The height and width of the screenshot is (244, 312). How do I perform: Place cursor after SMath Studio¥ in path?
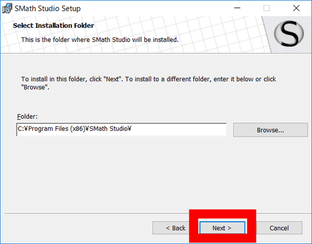pyautogui.click(x=131, y=129)
